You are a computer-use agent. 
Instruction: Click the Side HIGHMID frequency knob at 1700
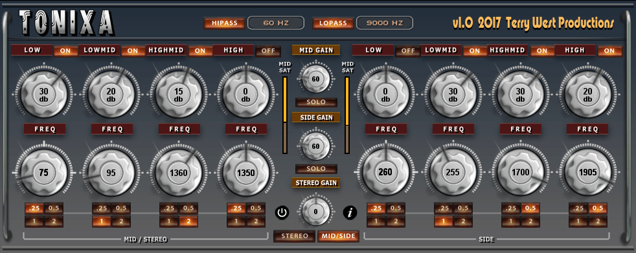tap(521, 172)
